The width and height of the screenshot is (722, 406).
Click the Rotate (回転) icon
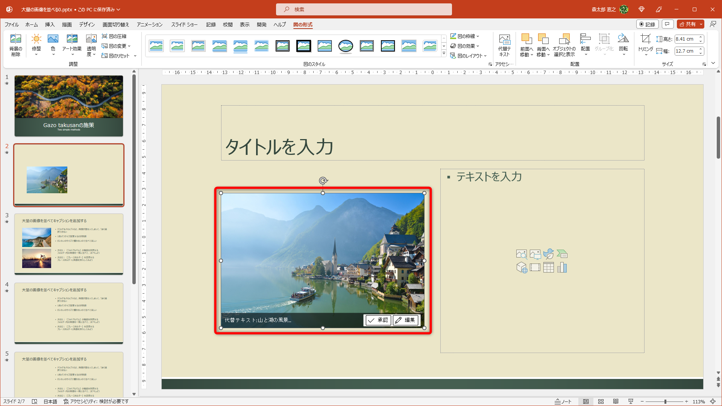tap(623, 39)
